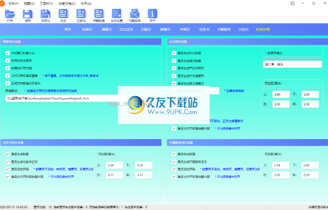Click the 保存 (Save) floppy disk icon
Image resolution: width=328 pixels, height=210 pixels.
click(28, 14)
